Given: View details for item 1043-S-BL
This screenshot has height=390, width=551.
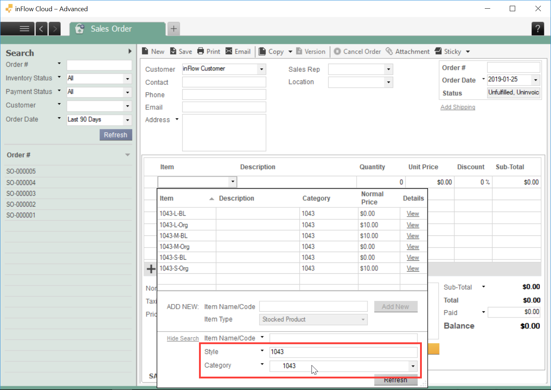Looking at the screenshot, I should [413, 257].
